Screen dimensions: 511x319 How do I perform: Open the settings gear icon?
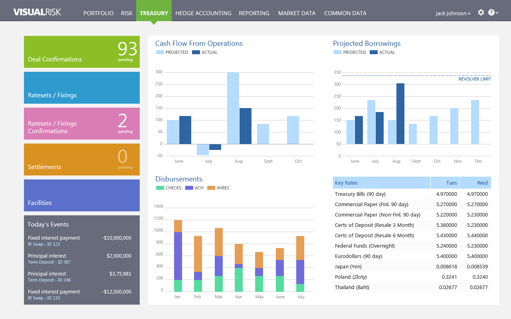pyautogui.click(x=481, y=13)
